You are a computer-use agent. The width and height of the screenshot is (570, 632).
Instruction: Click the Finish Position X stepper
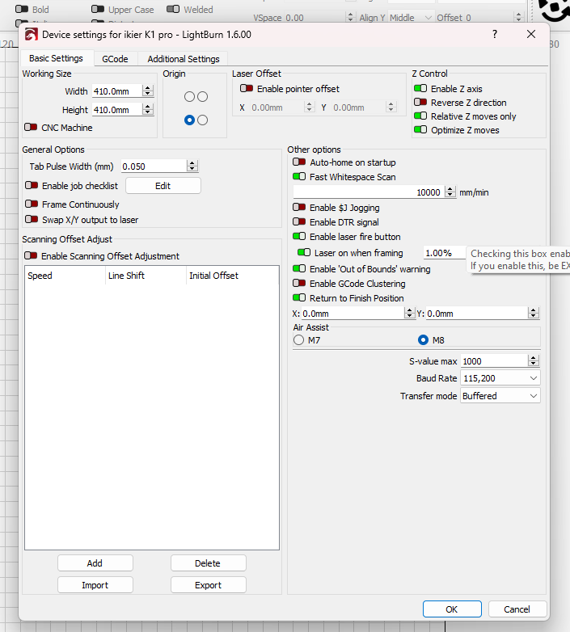410,314
